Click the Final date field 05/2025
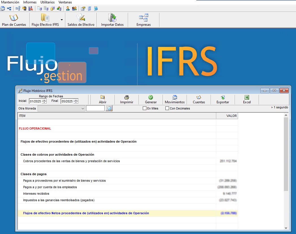The image size is (296, 234). pyautogui.click(x=67, y=101)
